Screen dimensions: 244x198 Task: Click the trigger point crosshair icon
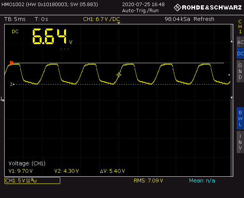pyautogui.click(x=119, y=75)
